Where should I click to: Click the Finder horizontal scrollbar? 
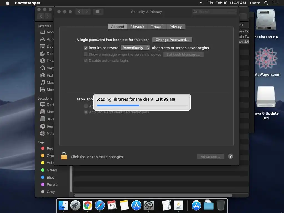[x=153, y=196]
